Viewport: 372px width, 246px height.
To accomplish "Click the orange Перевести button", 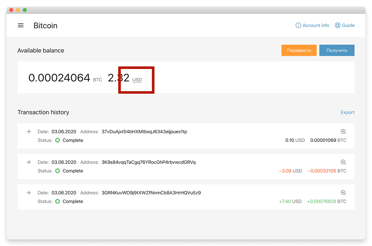I will click(x=299, y=50).
